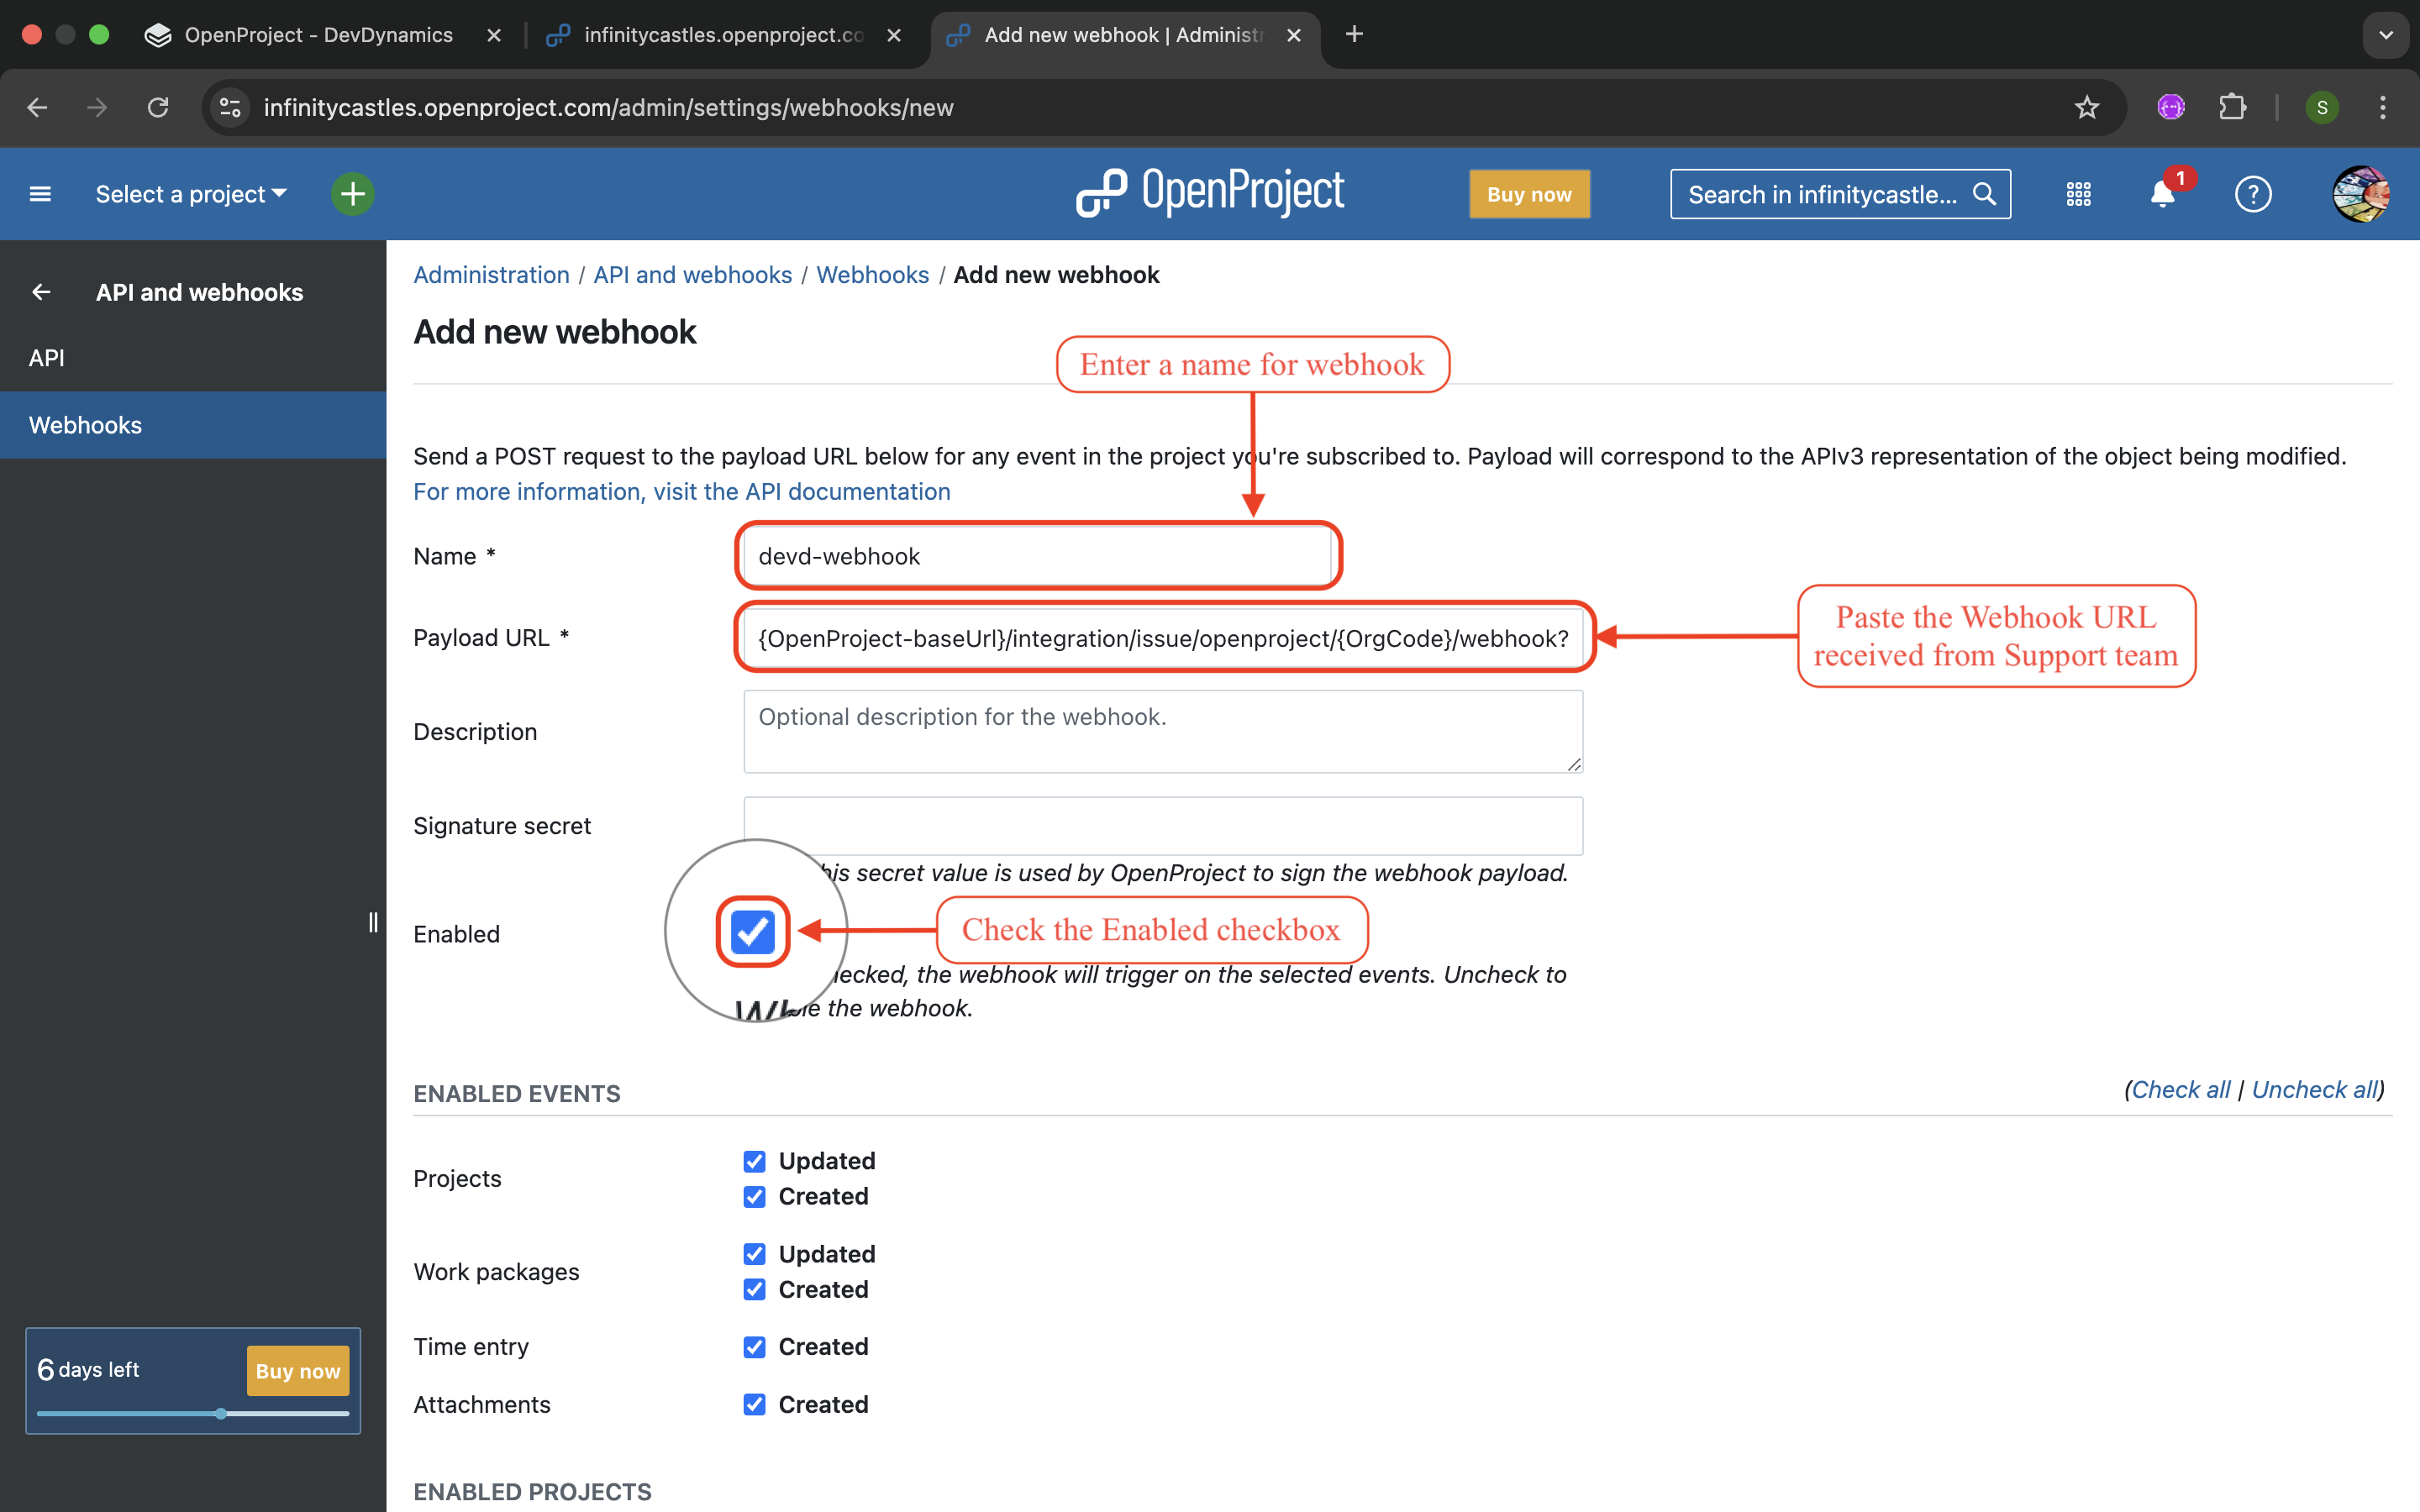This screenshot has width=2420, height=1512.
Task: Click the green plus create button
Action: click(x=352, y=194)
